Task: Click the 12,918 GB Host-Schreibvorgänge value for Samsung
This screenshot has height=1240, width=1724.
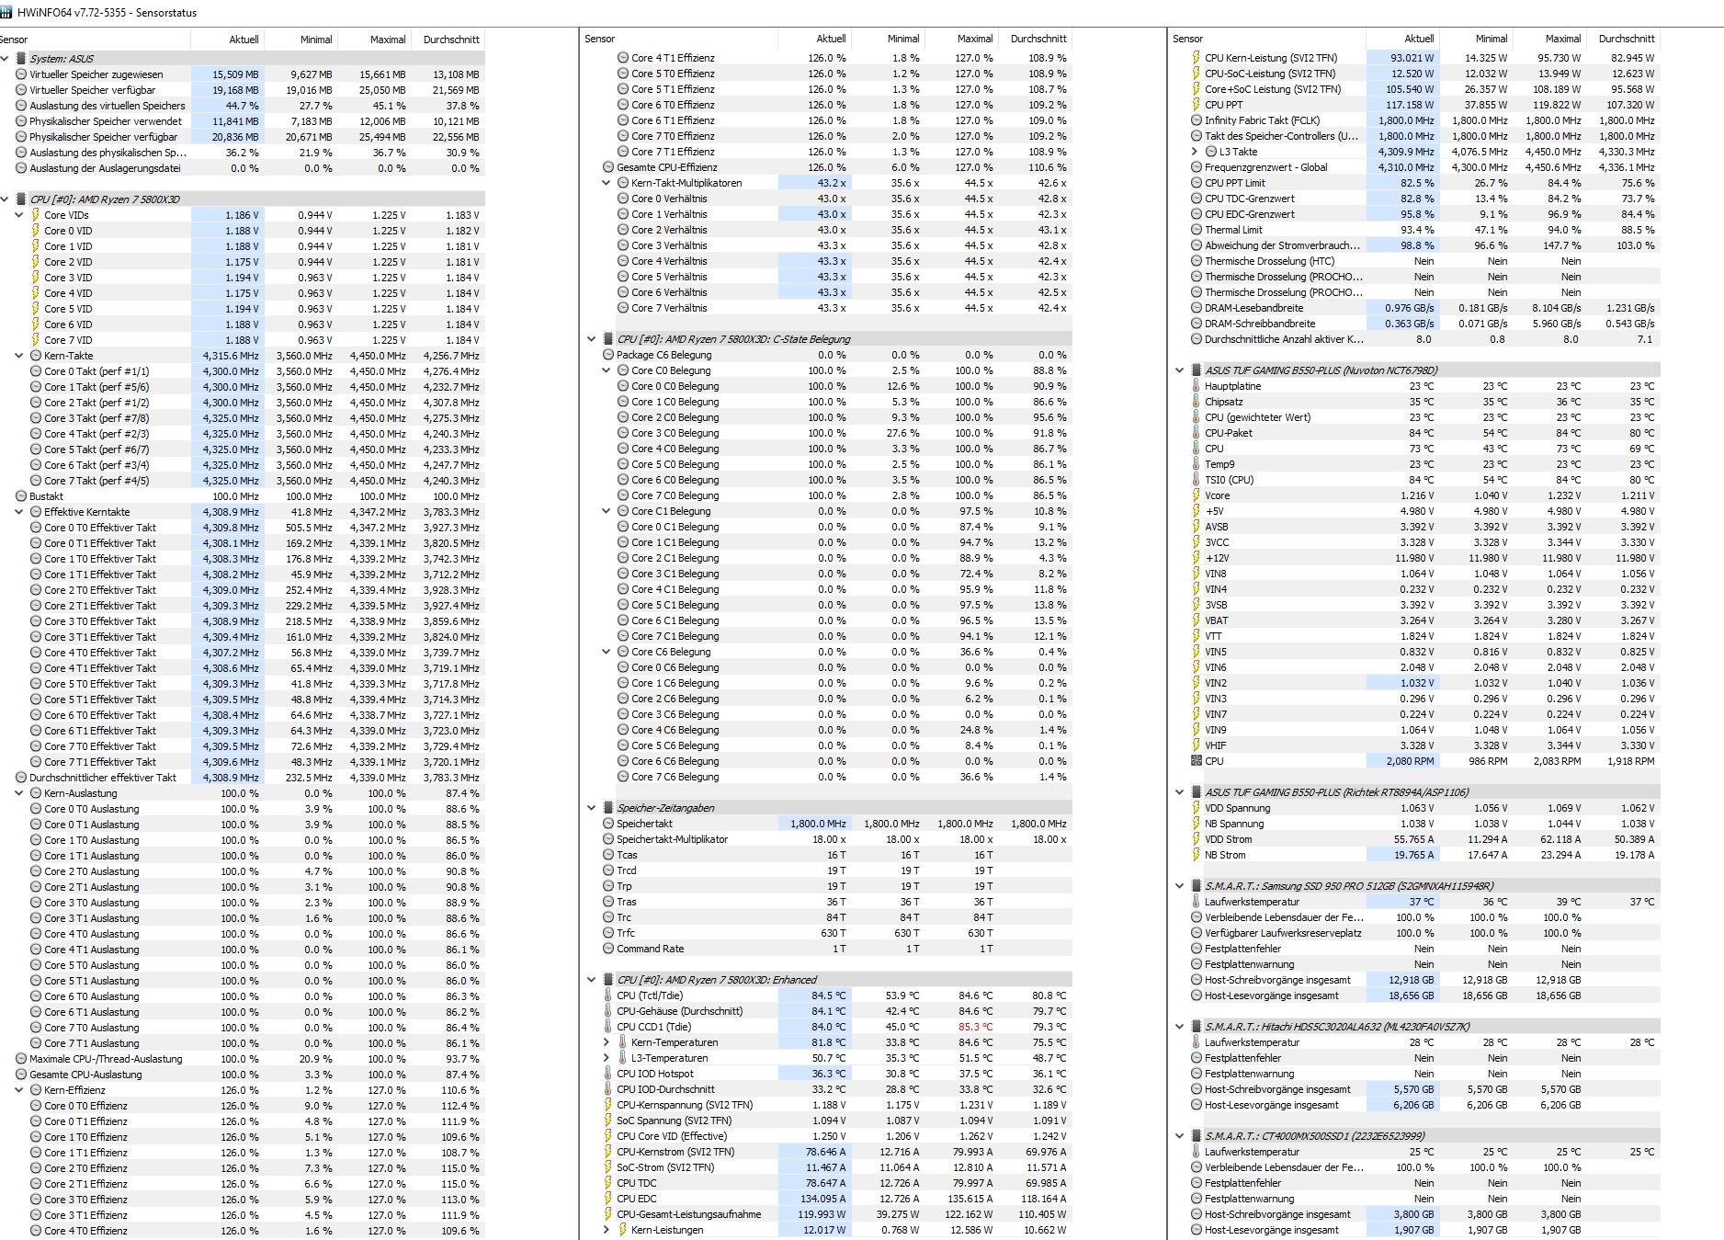Action: click(x=1411, y=980)
